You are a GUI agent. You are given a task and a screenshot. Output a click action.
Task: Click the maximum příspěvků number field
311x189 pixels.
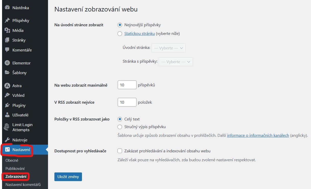coord(127,85)
